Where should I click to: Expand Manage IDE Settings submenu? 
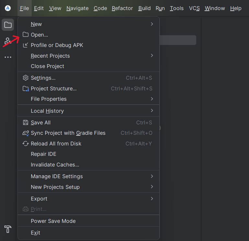89,177
